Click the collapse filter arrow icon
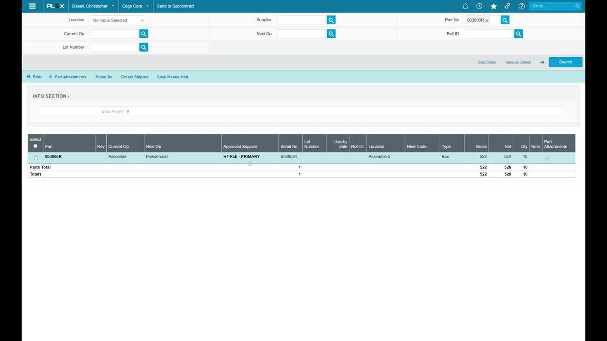Screen dimensions: 607x341 542,62
